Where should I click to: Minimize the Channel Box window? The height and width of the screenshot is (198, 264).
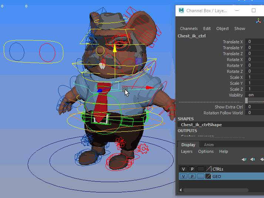[237, 10]
